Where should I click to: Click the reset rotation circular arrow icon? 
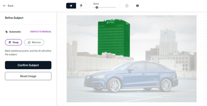click(x=127, y=6)
